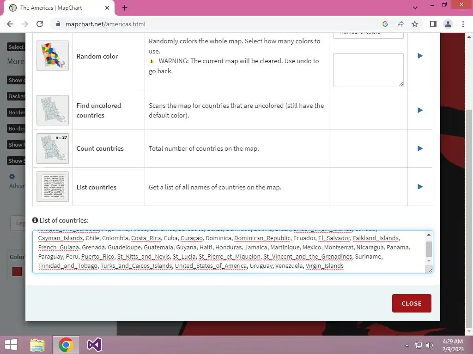The image size is (473, 354).
Task: Show hidden tray icons
Action: tap(407, 345)
